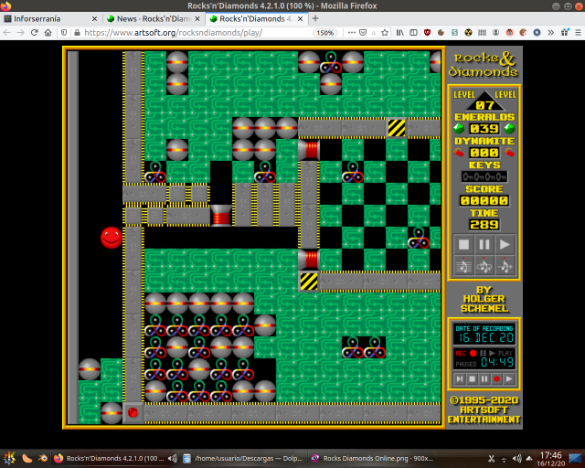
Task: Open a new browser tab
Action: 315,18
